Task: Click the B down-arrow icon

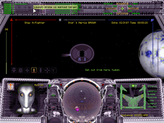Action: coord(14,70)
